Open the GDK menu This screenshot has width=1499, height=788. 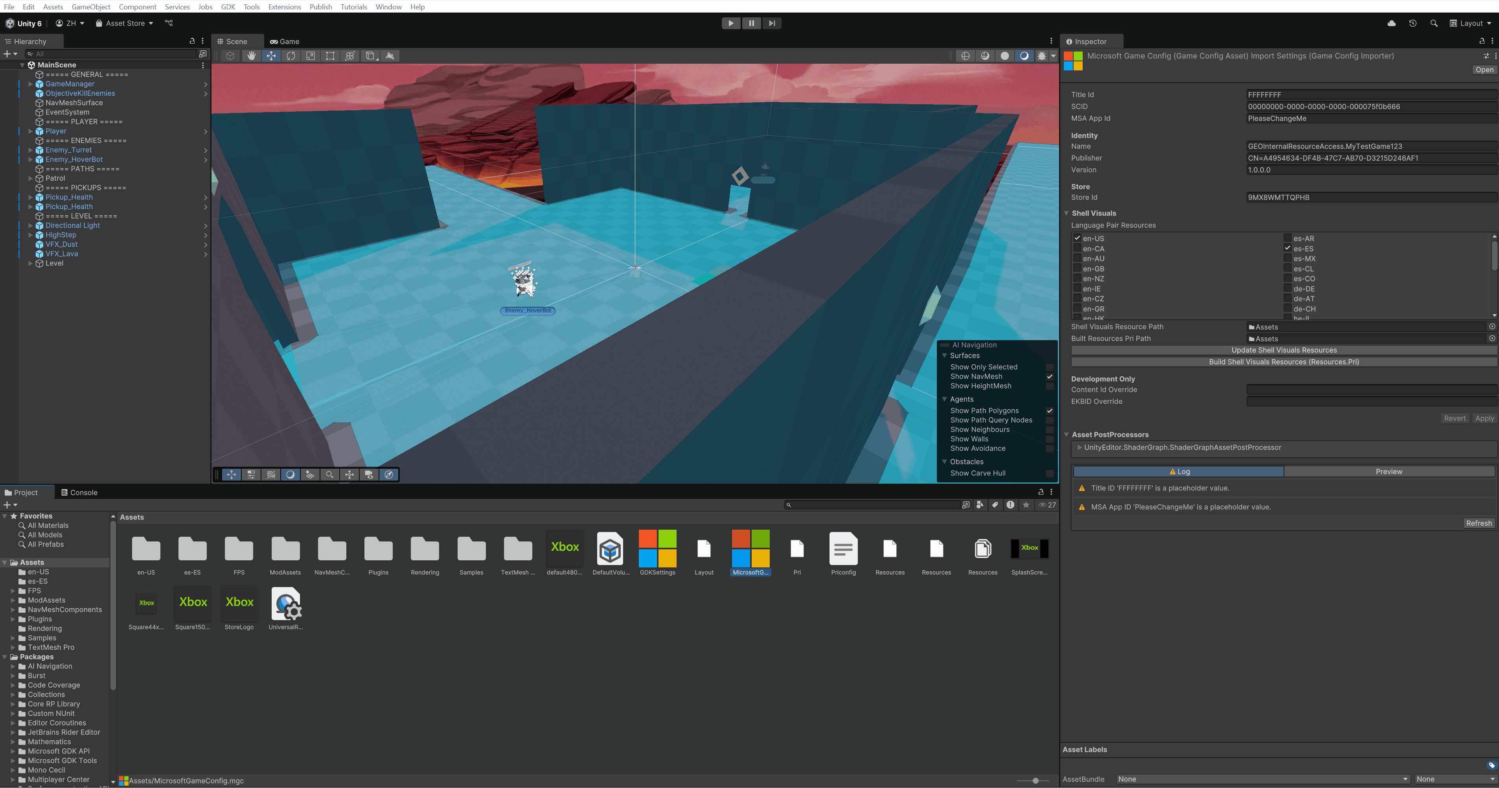click(228, 6)
